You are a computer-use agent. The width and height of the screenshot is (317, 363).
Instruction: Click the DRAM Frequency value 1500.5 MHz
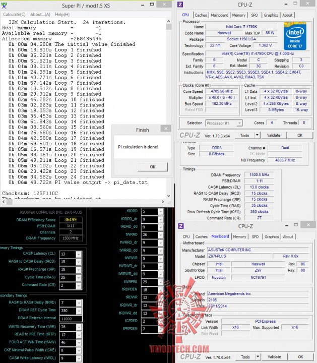tap(259, 174)
